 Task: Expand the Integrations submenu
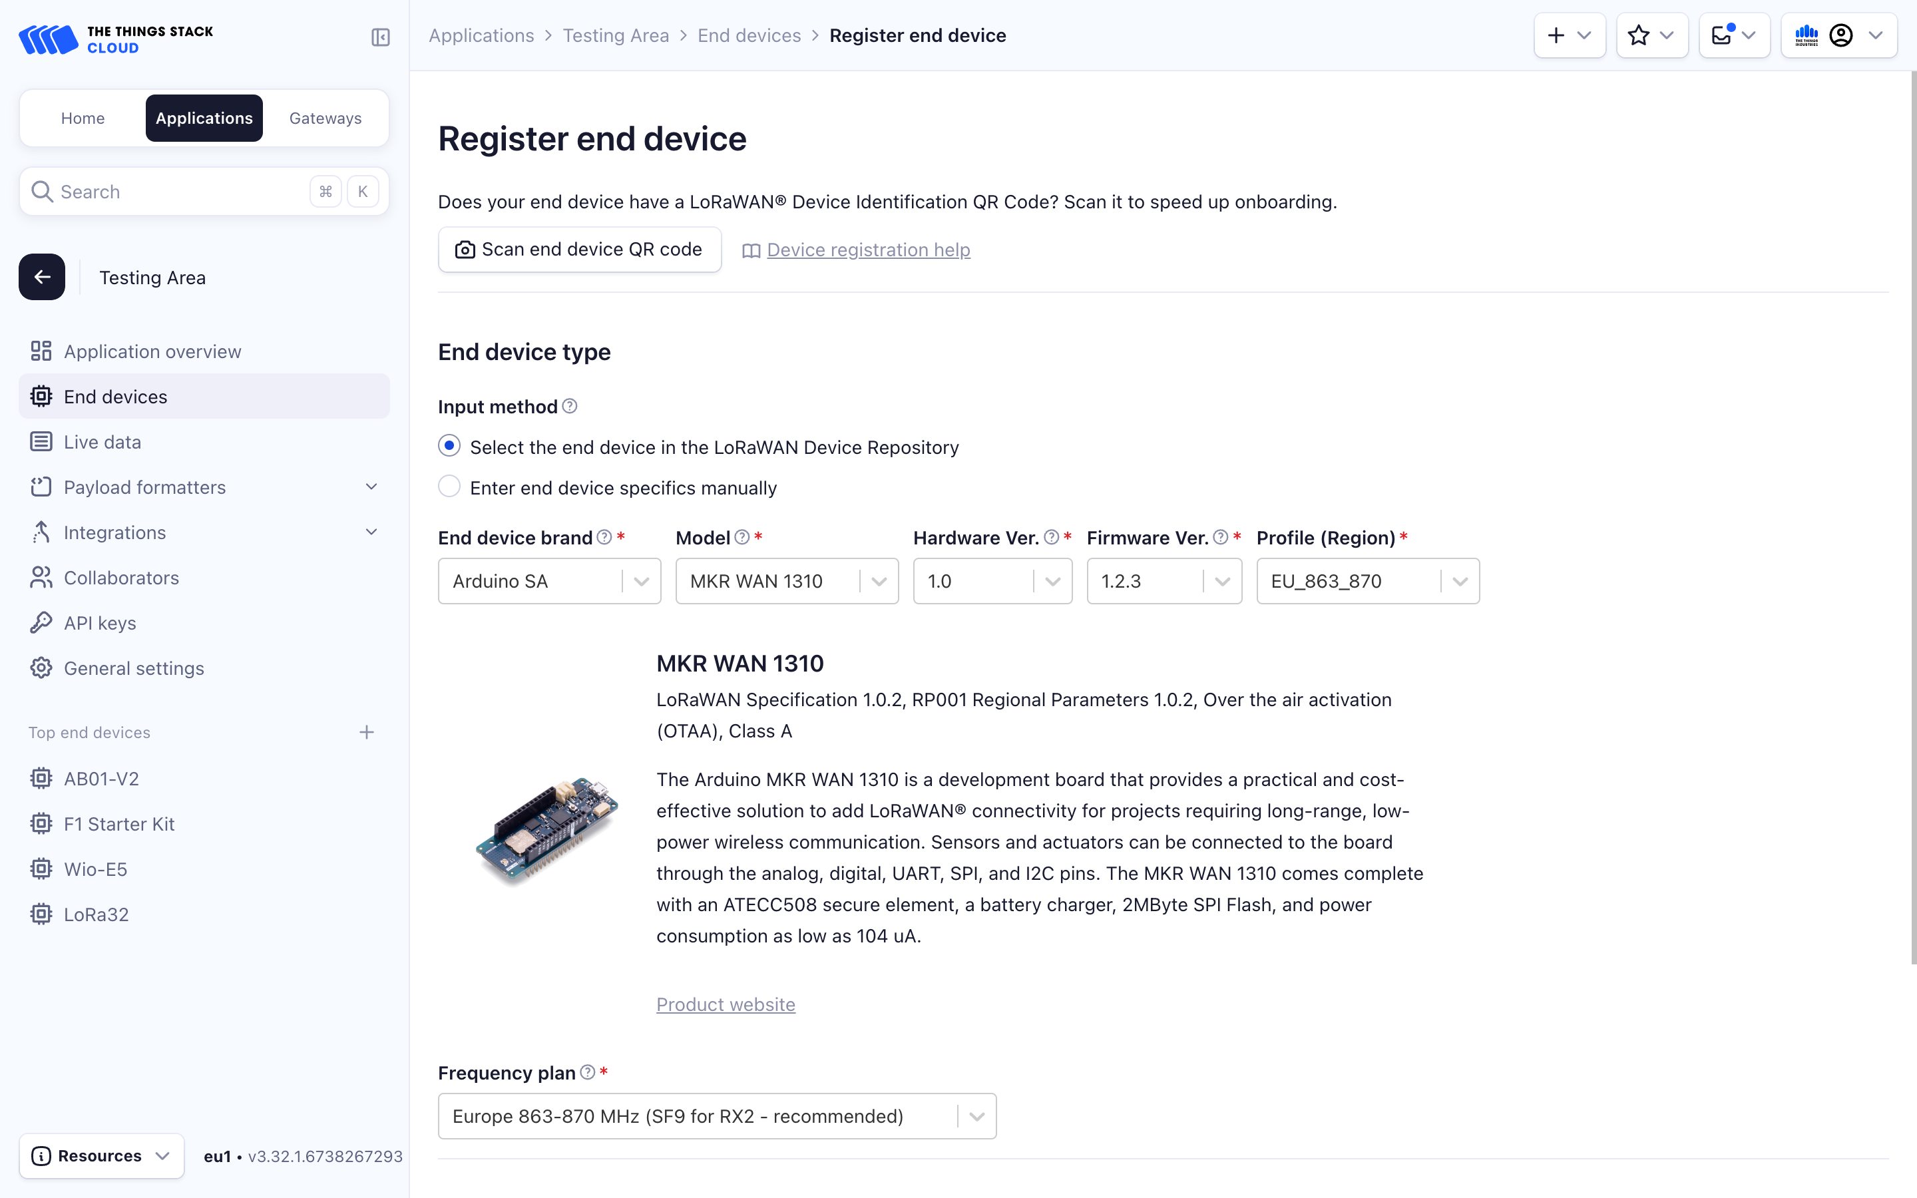pos(371,532)
